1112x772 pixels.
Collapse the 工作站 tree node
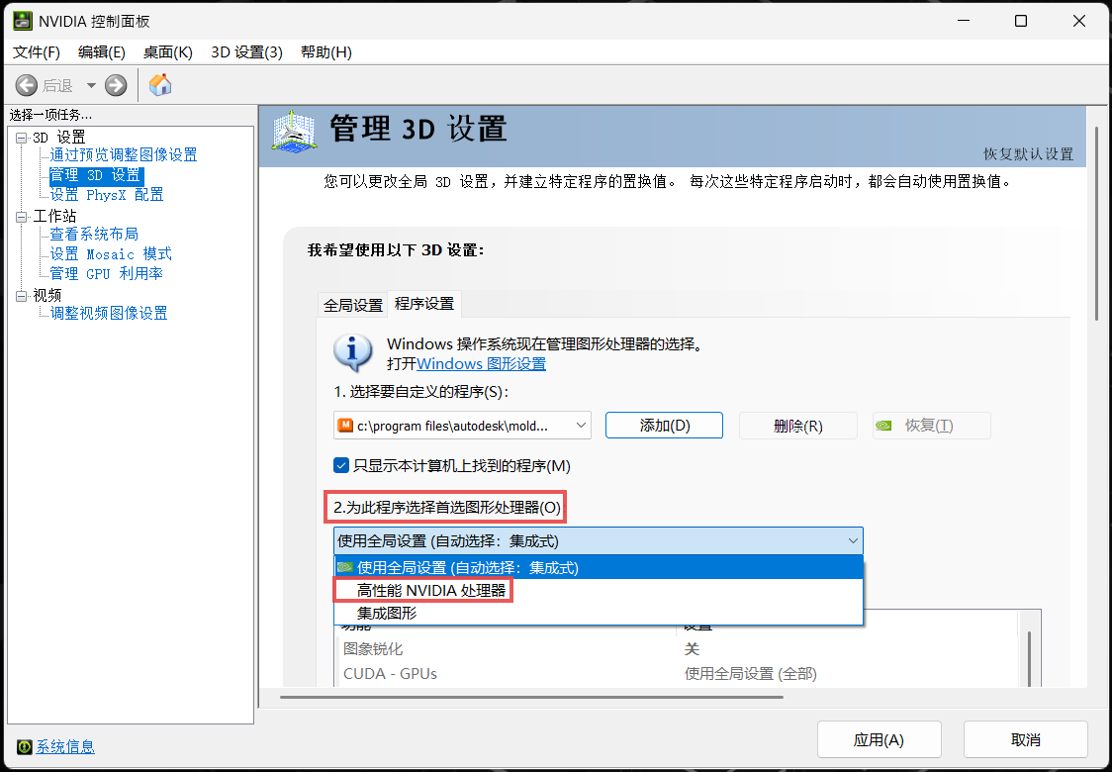[x=22, y=217]
